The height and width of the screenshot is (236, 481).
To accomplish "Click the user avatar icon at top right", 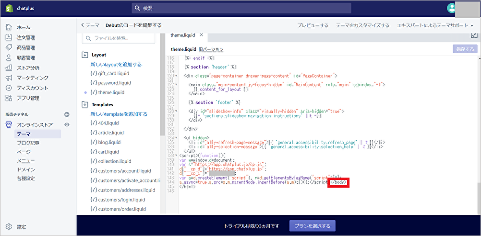I will click(452, 8).
